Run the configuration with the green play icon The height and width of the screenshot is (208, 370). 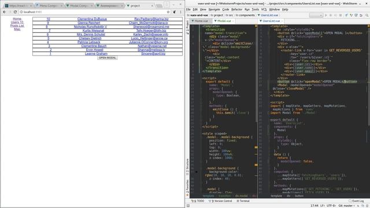(x=326, y=15)
